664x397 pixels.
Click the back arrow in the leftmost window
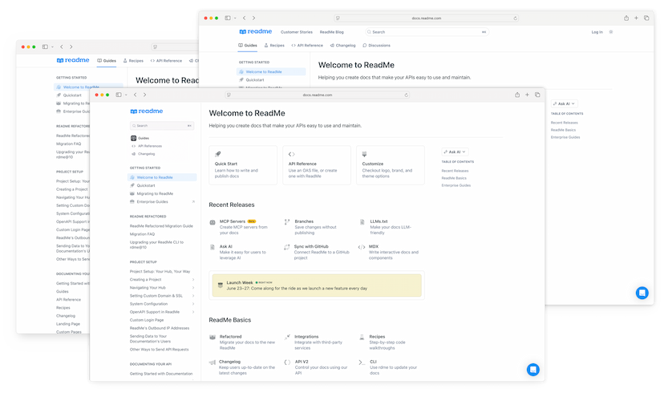(62, 47)
